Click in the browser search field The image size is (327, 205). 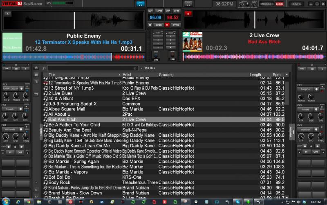click(x=90, y=68)
